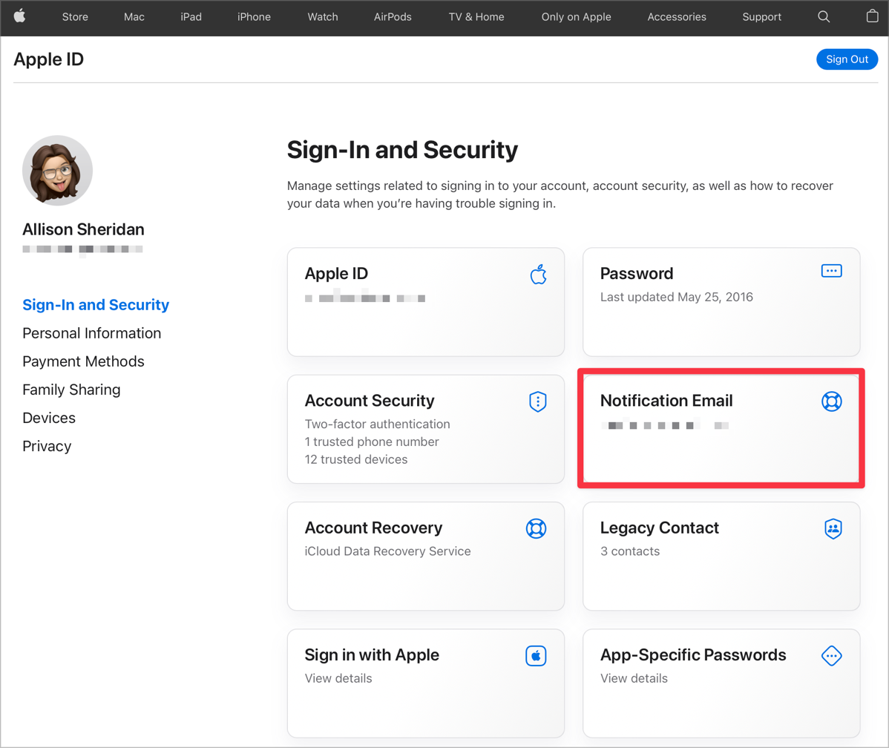Click '3 contacts' text
Image resolution: width=889 pixels, height=748 pixels.
pyautogui.click(x=630, y=551)
